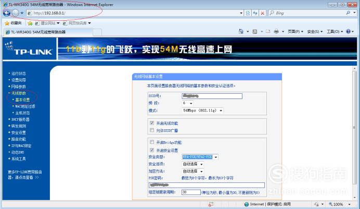Expand 安全设置 in the sidebar
Screen dimensions: 360x209
pos(18,133)
